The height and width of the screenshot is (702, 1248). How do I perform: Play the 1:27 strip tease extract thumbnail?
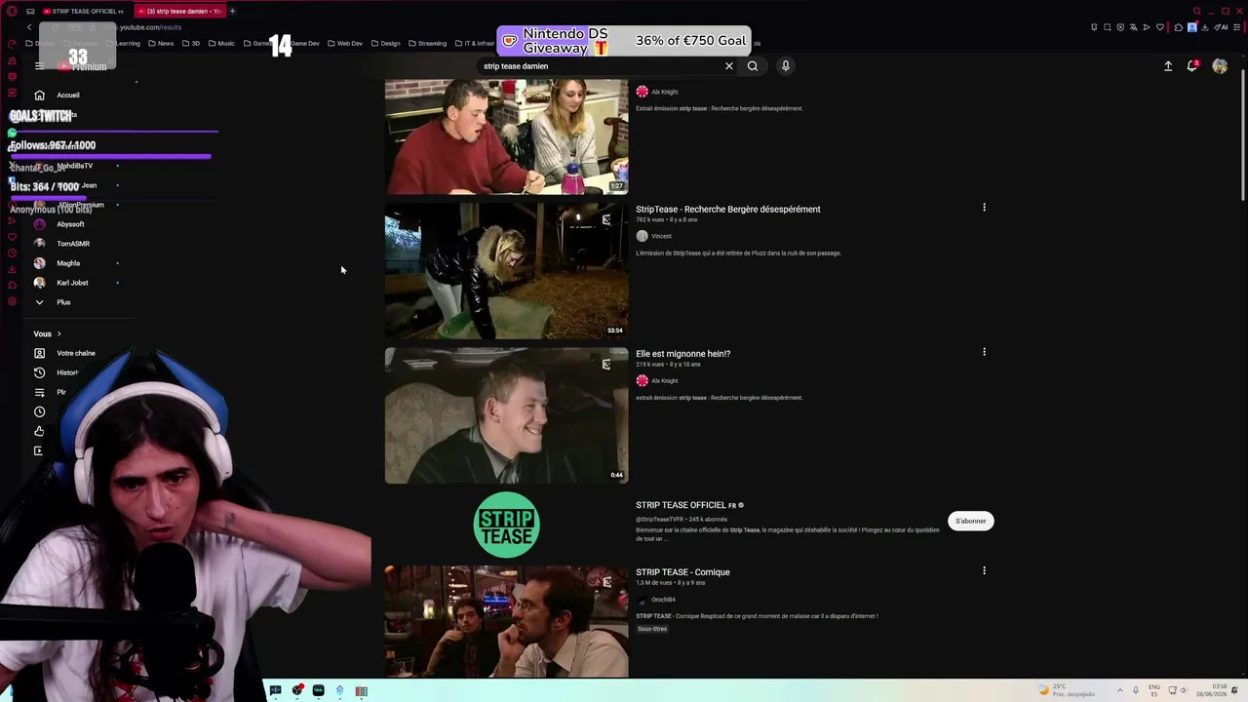[506, 136]
